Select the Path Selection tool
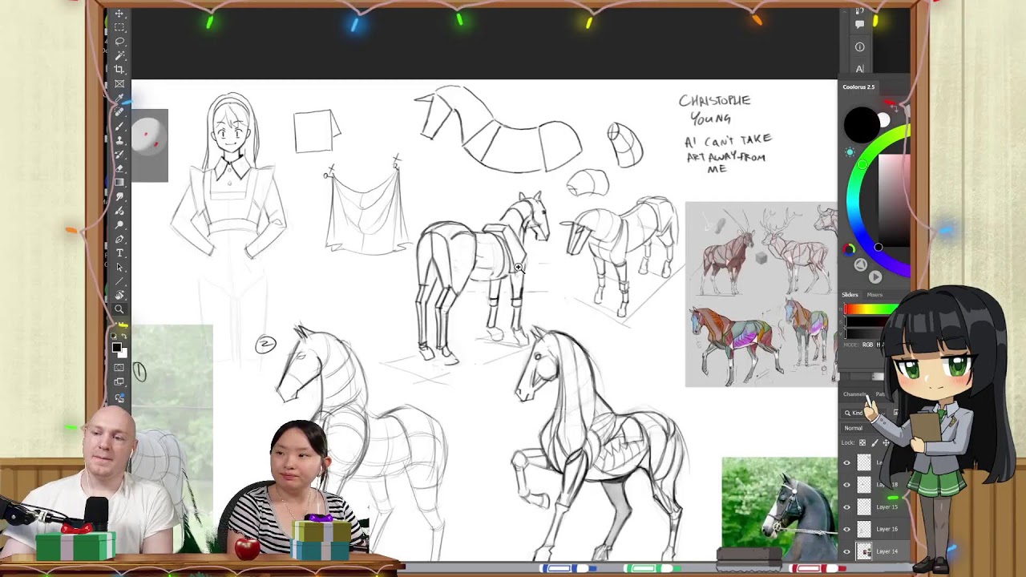1026x577 pixels. pos(119,267)
